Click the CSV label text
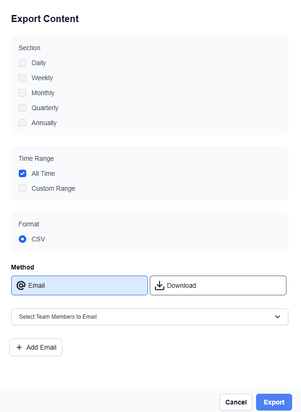The image size is (301, 412). tap(38, 239)
